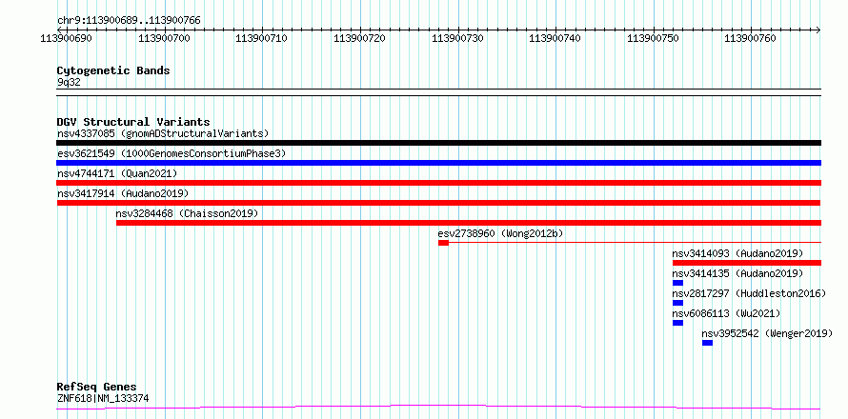848x419 pixels.
Task: Click the blue nsv2817297 variant block
Action: click(x=677, y=303)
